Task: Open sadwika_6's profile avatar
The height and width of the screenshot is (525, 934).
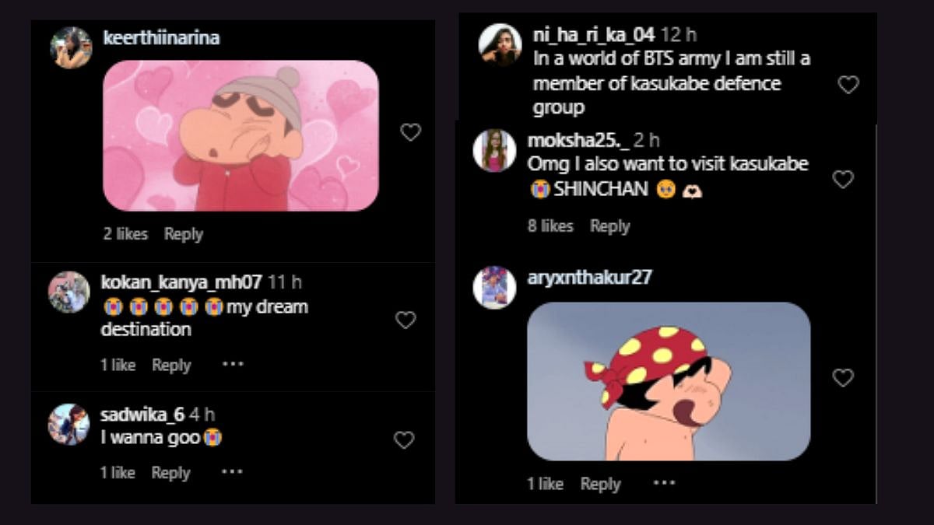Action: (x=69, y=425)
